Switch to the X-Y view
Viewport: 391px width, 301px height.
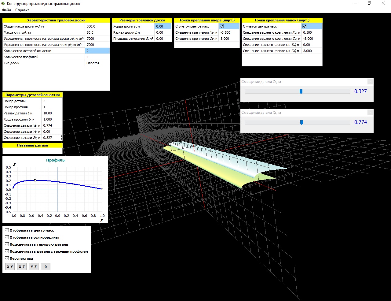click(x=10, y=267)
